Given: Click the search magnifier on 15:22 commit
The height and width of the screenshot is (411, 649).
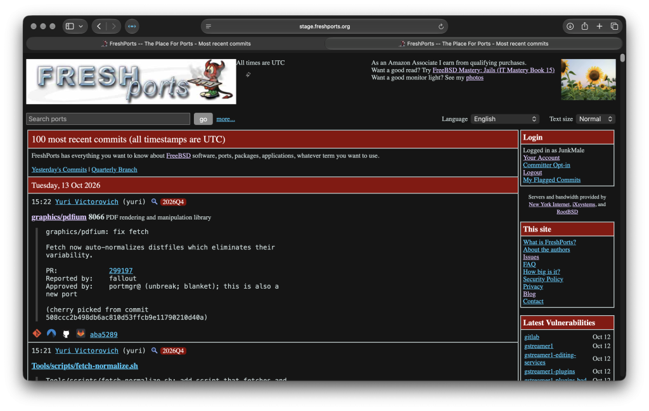Looking at the screenshot, I should tap(154, 202).
